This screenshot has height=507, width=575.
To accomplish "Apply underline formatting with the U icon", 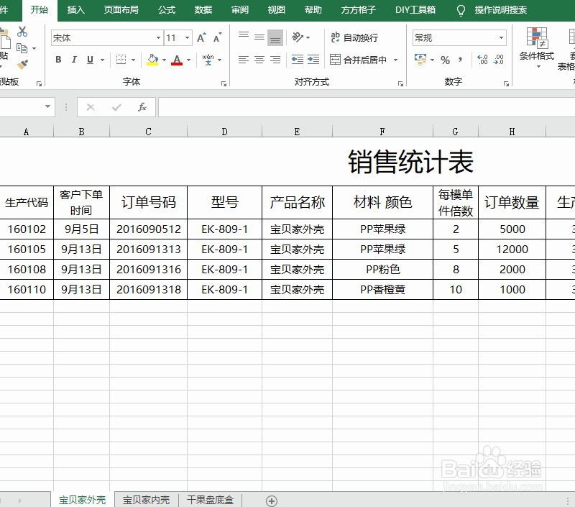I will click(x=89, y=60).
